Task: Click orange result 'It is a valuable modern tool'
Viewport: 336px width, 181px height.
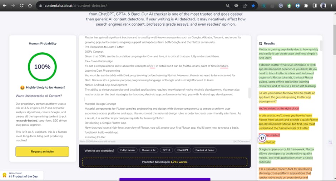Action: [x=285, y=173]
